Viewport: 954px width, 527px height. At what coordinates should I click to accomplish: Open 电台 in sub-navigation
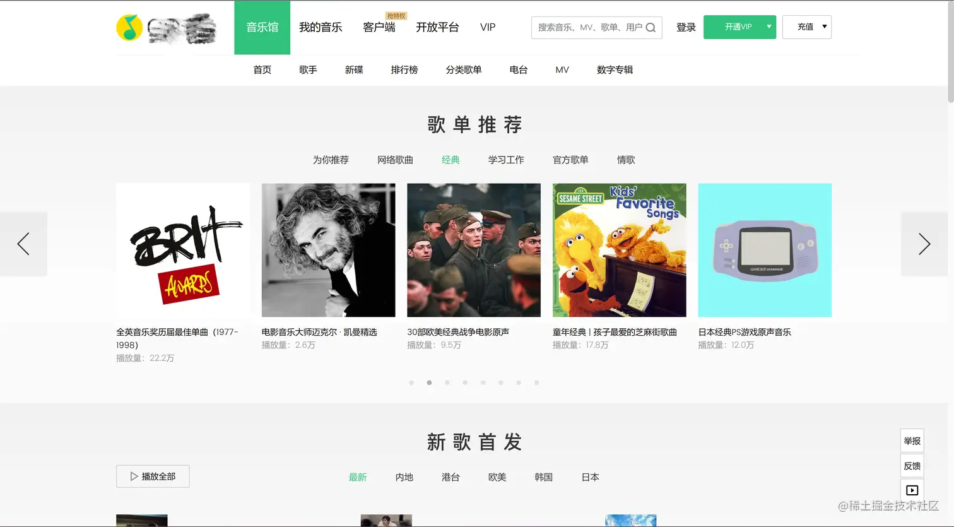(519, 70)
